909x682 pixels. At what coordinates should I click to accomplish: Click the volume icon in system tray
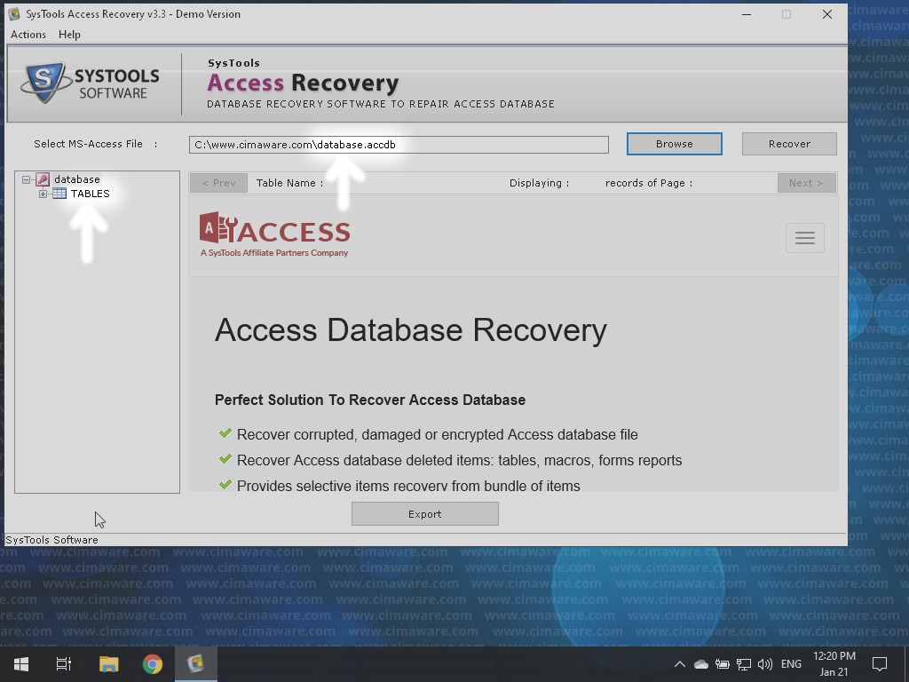[764, 664]
